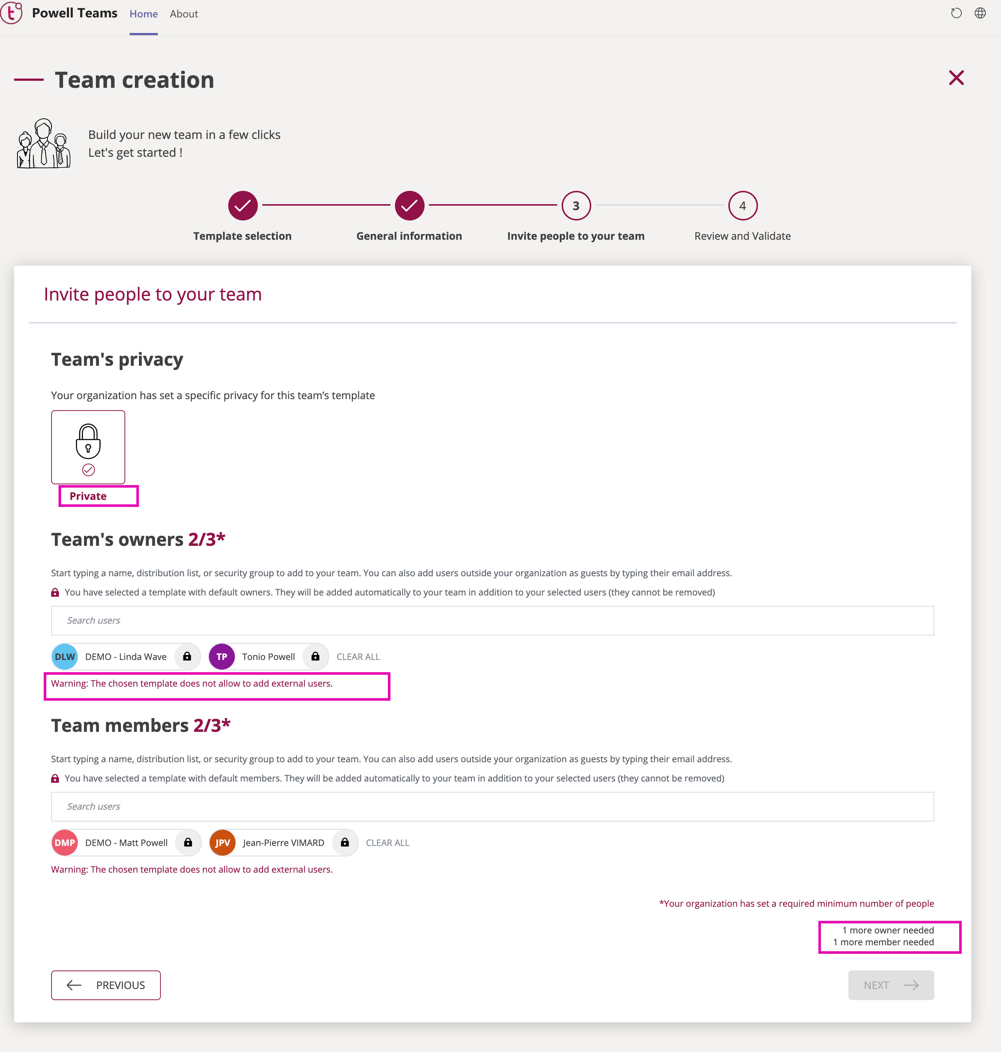Open the Home tab
The image size is (1001, 1052).
143,14
